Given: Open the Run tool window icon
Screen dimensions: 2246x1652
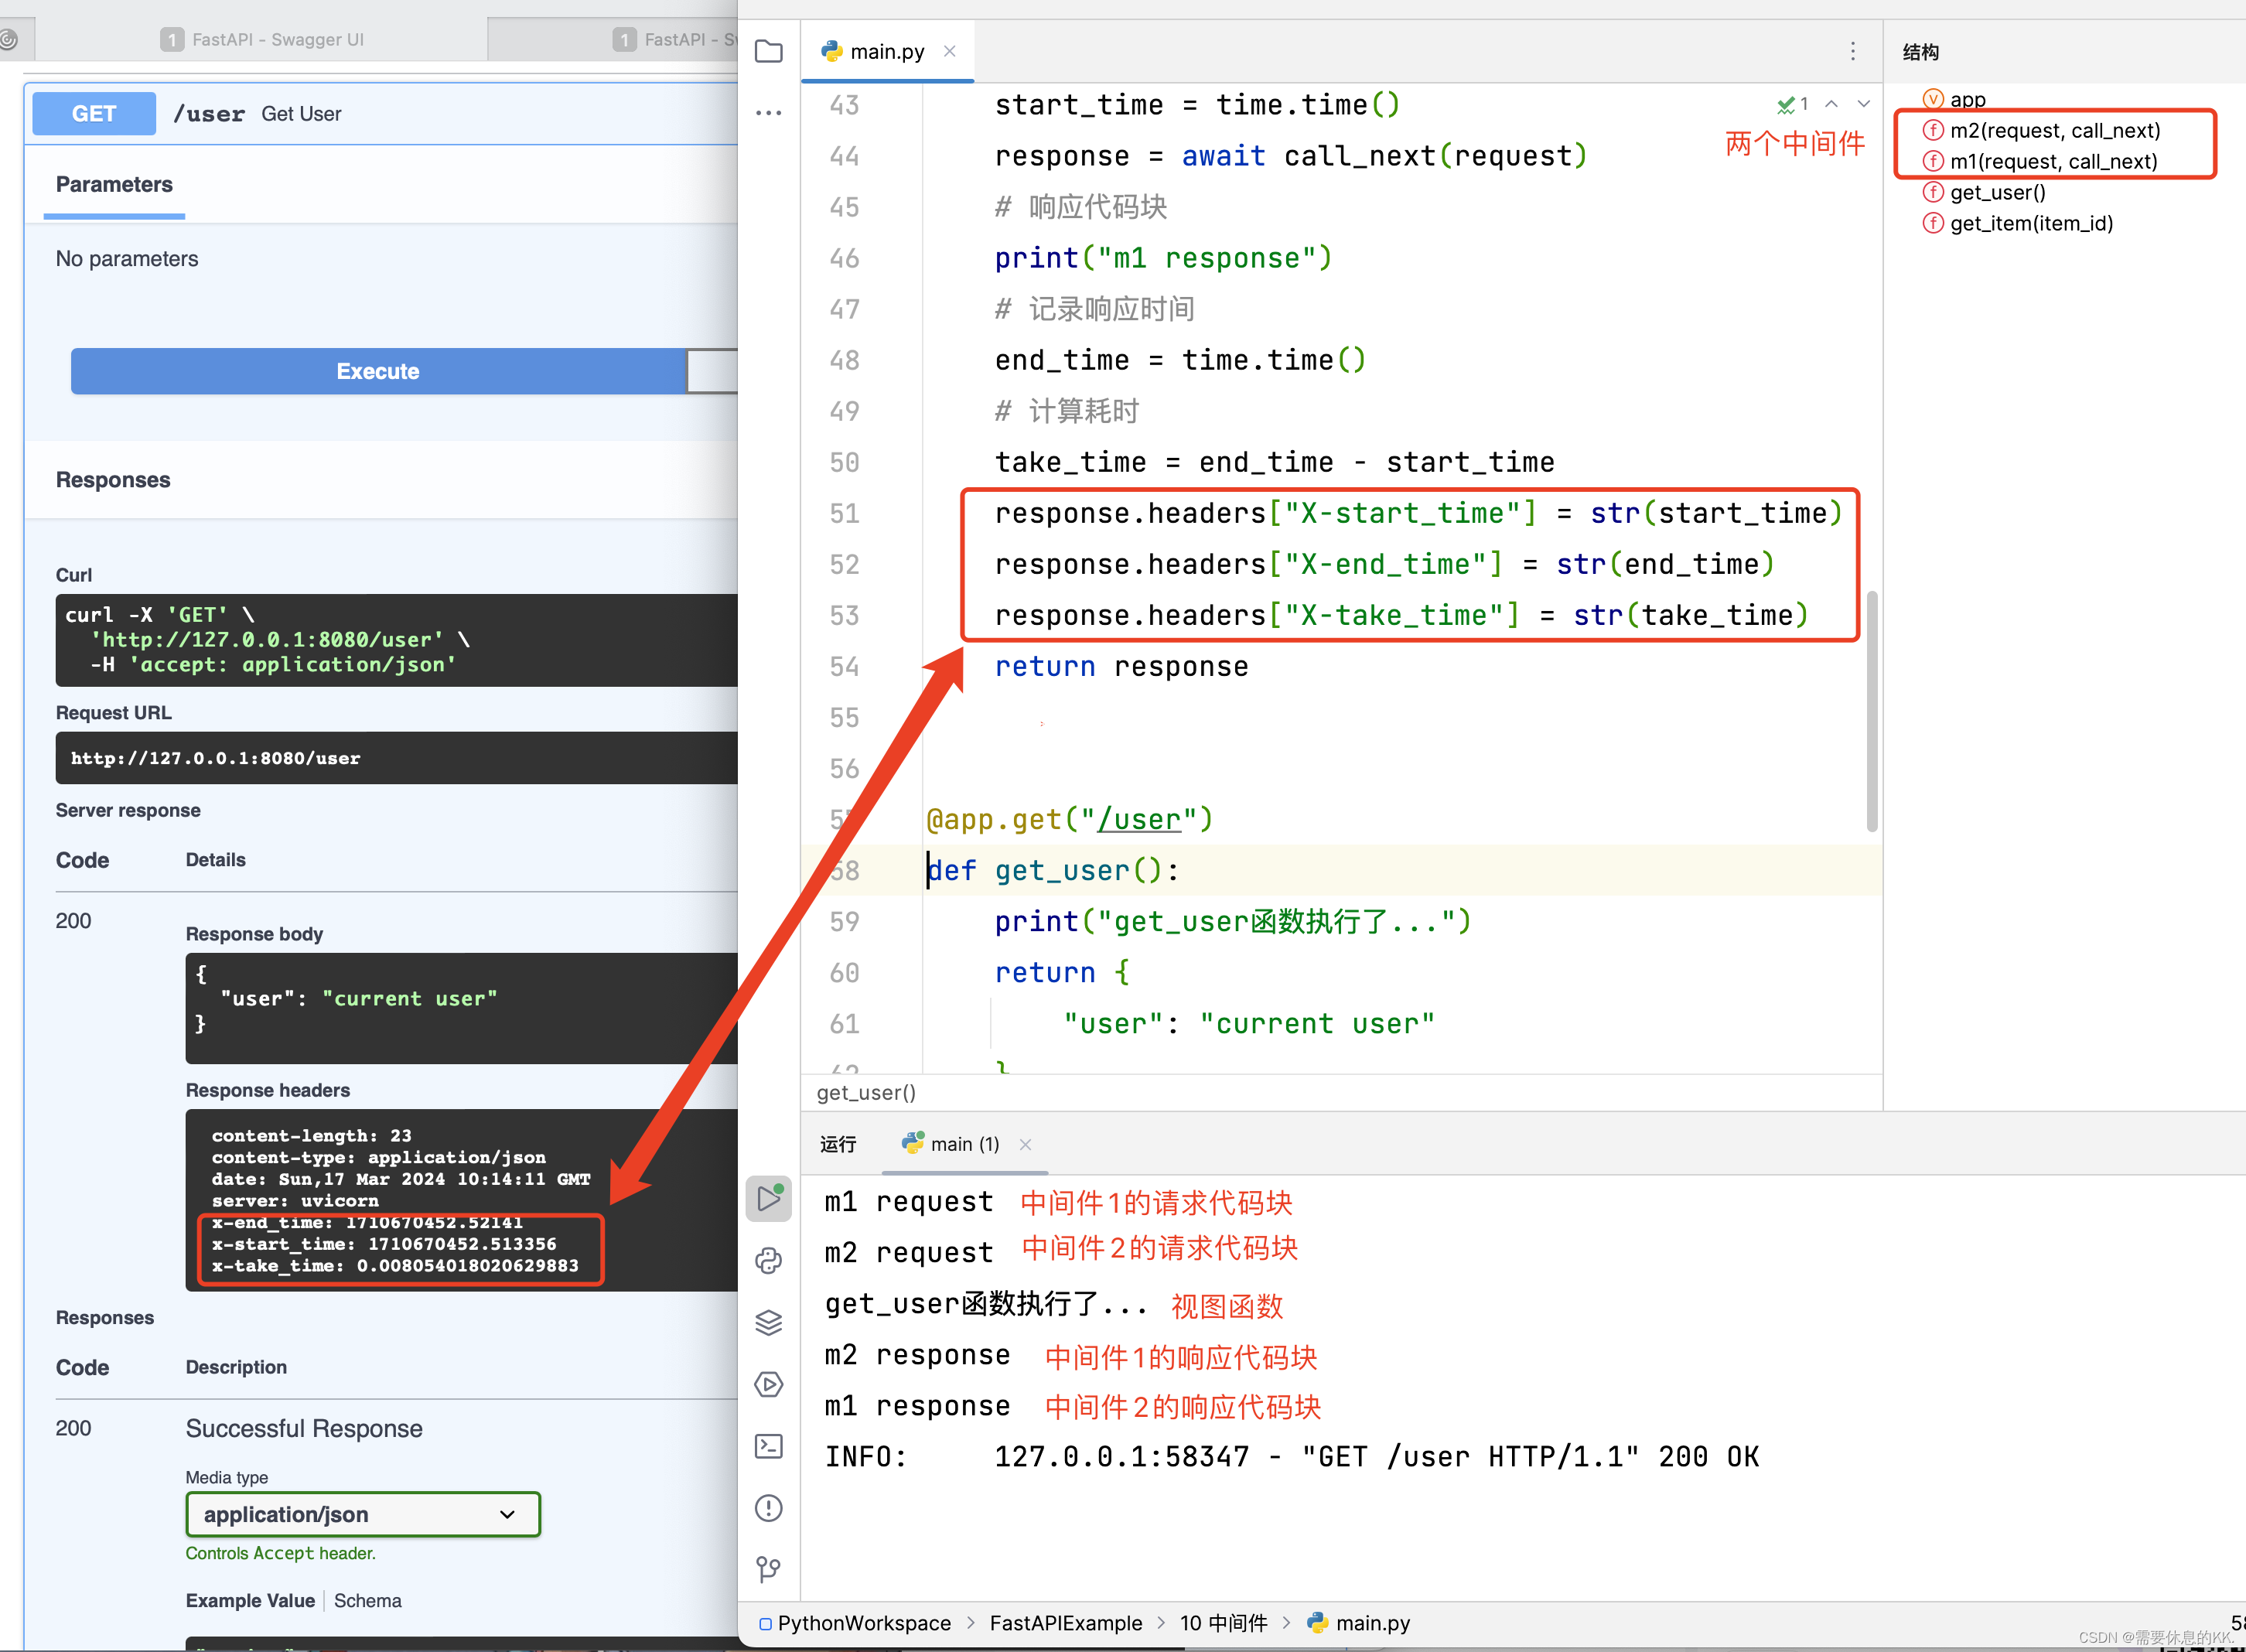Looking at the screenshot, I should (x=768, y=1198).
